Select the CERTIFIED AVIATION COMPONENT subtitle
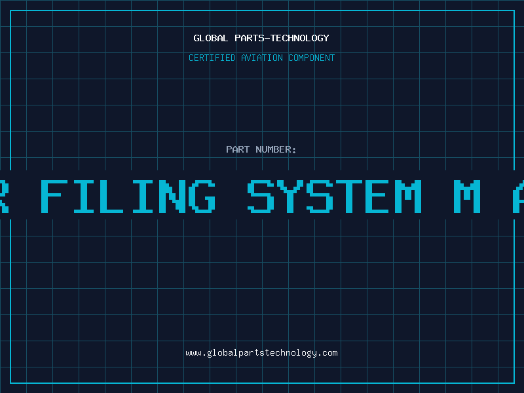 tap(261, 58)
